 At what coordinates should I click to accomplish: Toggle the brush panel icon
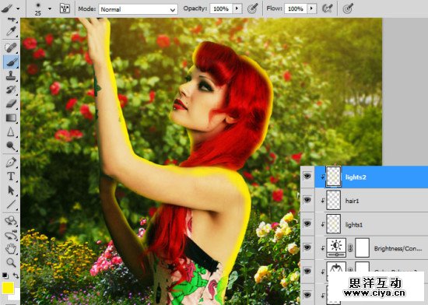coord(65,9)
